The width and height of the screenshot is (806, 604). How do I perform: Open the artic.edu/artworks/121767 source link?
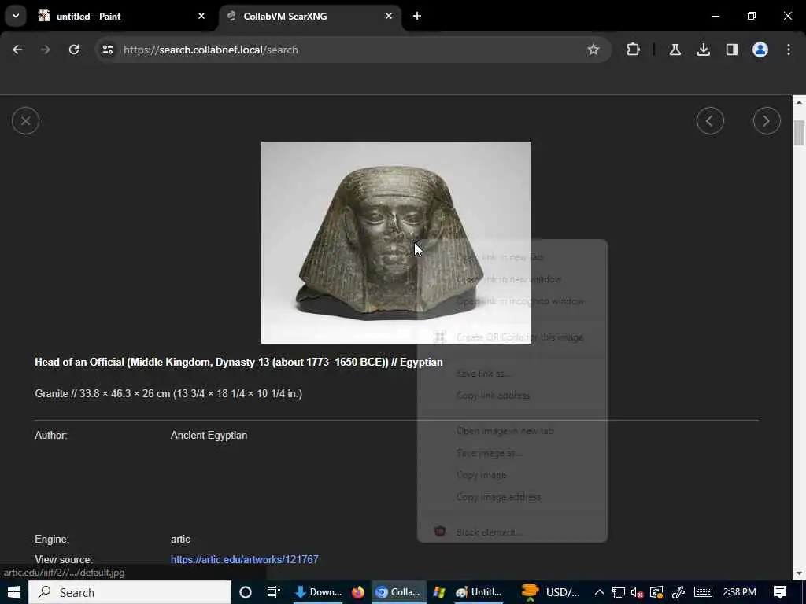pos(244,559)
